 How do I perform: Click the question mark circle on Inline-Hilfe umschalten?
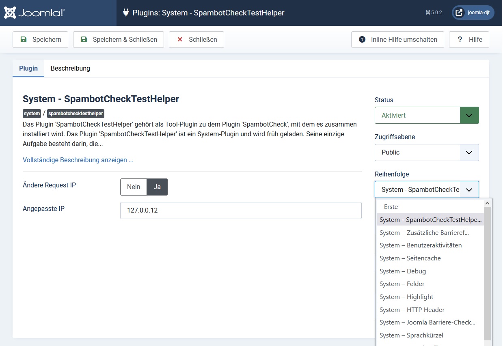point(361,39)
